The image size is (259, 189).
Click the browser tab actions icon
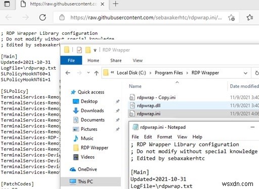click(x=7, y=4)
